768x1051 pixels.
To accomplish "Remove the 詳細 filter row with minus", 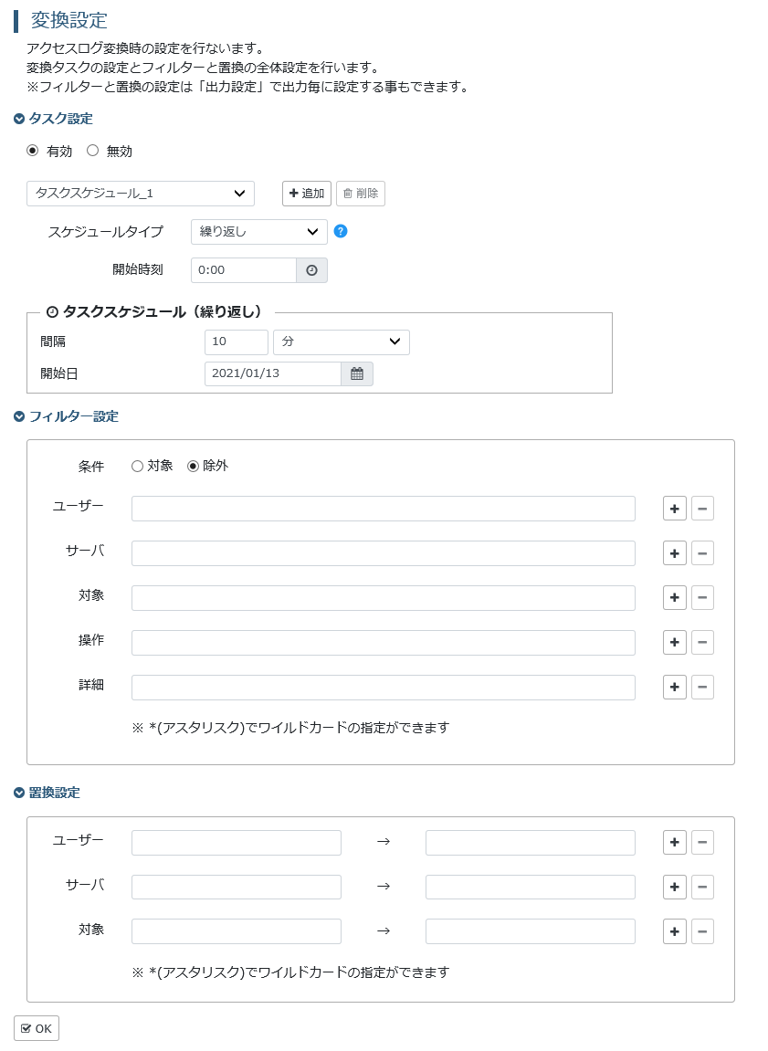I will pyautogui.click(x=702, y=687).
